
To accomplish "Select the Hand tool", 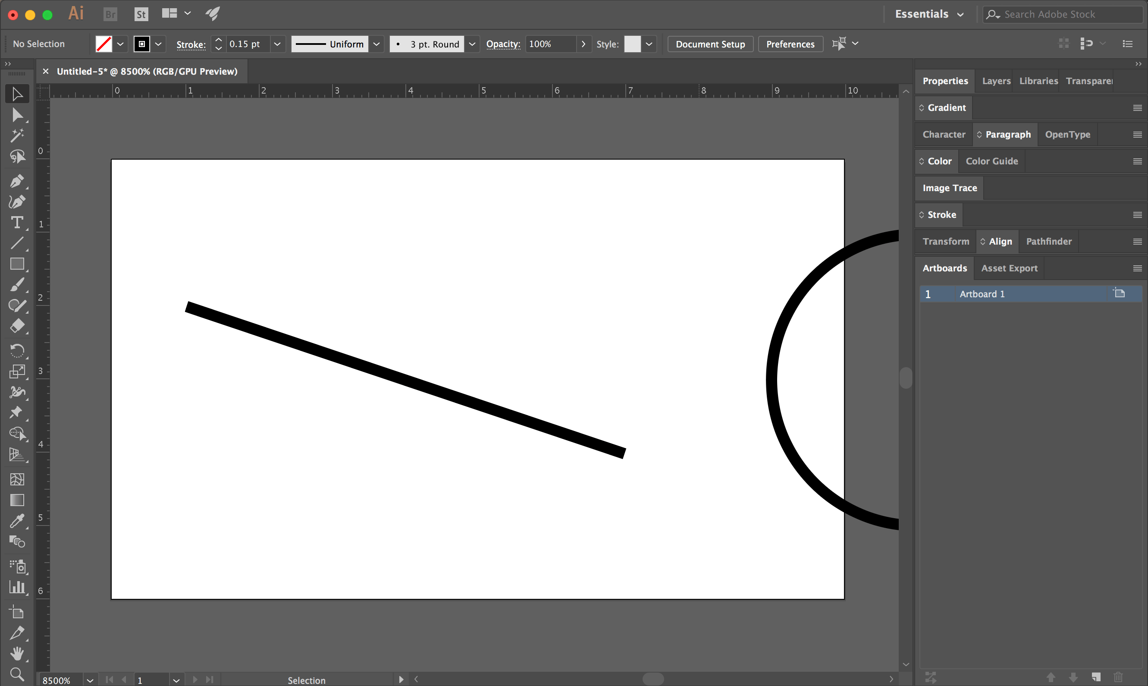I will click(x=17, y=654).
